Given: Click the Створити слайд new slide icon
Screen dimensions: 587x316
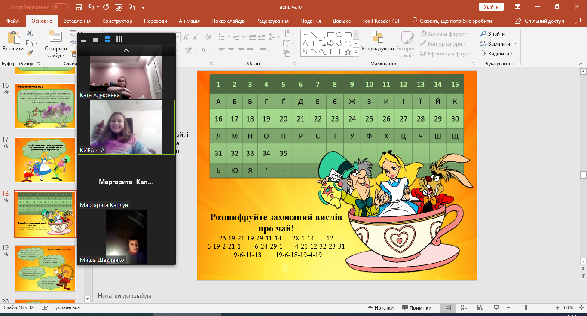Looking at the screenshot, I should [55, 37].
